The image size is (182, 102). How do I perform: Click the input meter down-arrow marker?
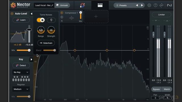pyautogui.click(x=156, y=21)
